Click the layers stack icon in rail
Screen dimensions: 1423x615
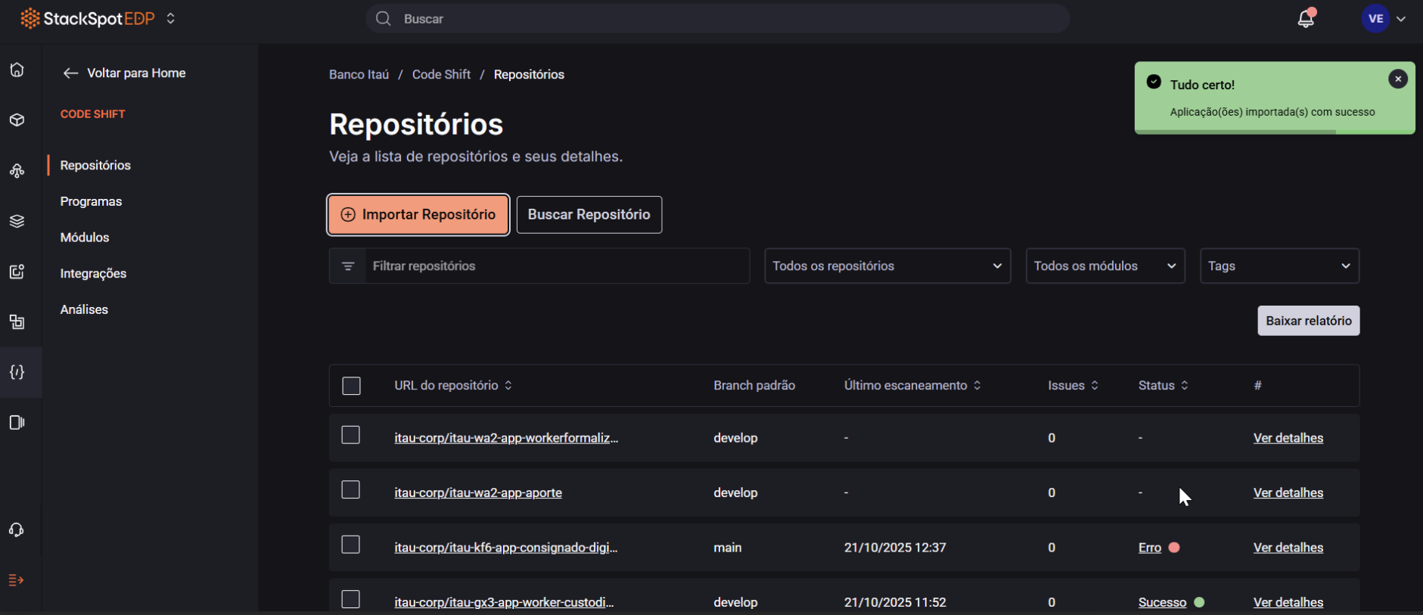pyautogui.click(x=17, y=221)
